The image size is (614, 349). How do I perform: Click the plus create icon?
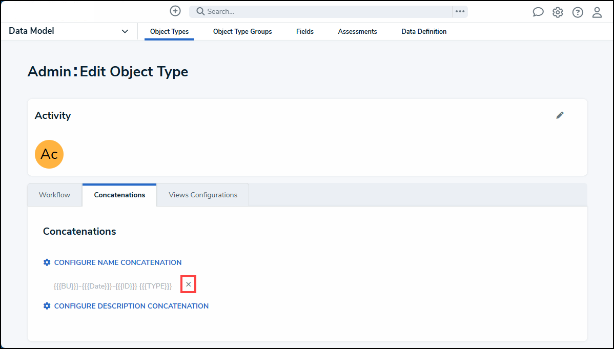(175, 11)
